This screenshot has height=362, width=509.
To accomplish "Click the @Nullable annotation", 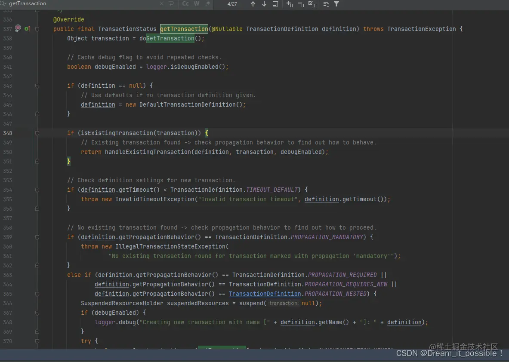I will [x=227, y=29].
